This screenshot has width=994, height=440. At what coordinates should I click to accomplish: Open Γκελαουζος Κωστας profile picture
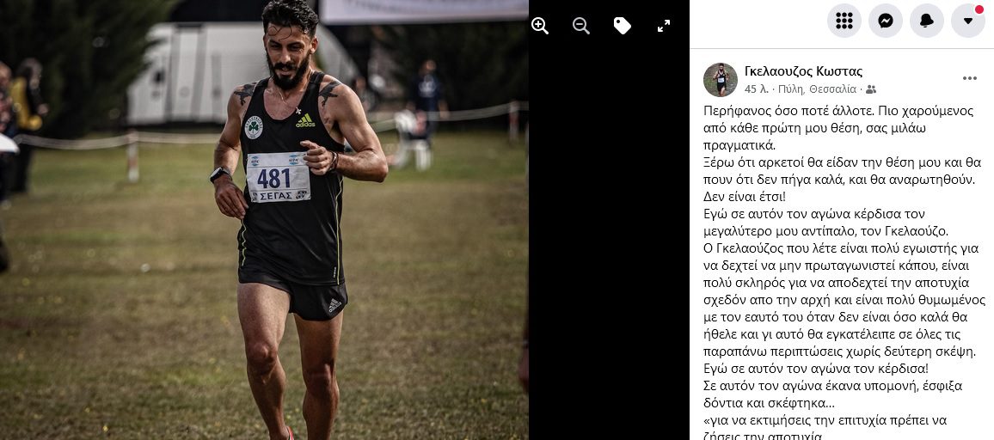(x=721, y=80)
